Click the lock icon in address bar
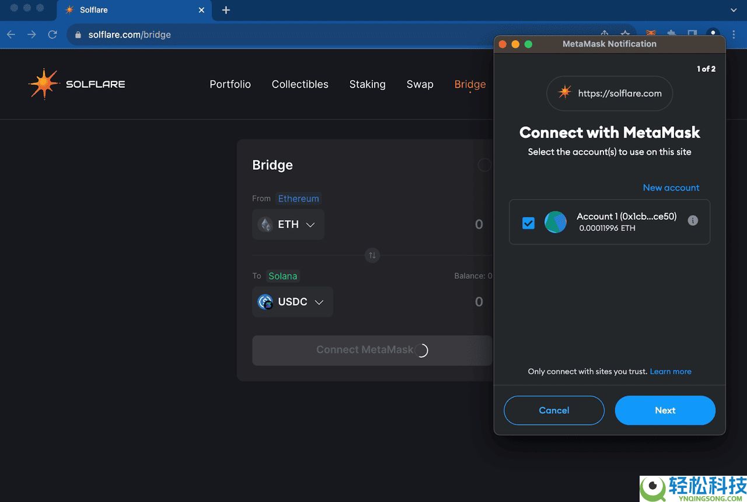Image resolution: width=747 pixels, height=502 pixels. (x=78, y=35)
